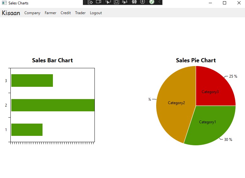Image resolution: width=245 pixels, height=178 pixels.
Task: Click the Sales Charts window icon
Action: pyautogui.click(x=4, y=3)
